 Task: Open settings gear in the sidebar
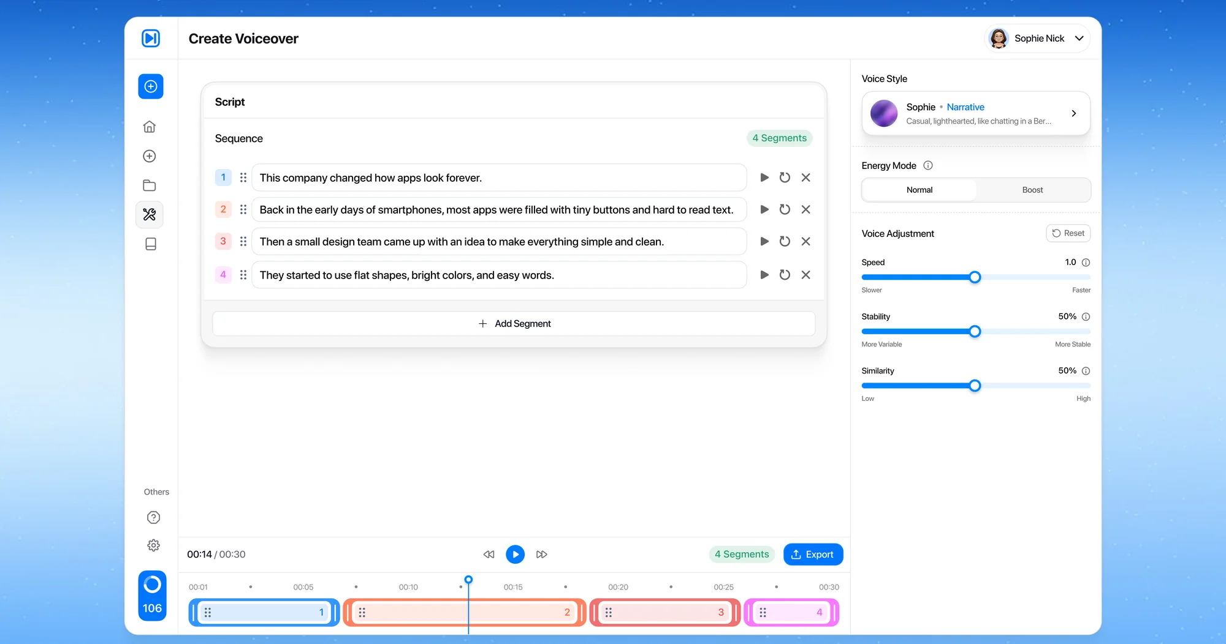tap(154, 545)
